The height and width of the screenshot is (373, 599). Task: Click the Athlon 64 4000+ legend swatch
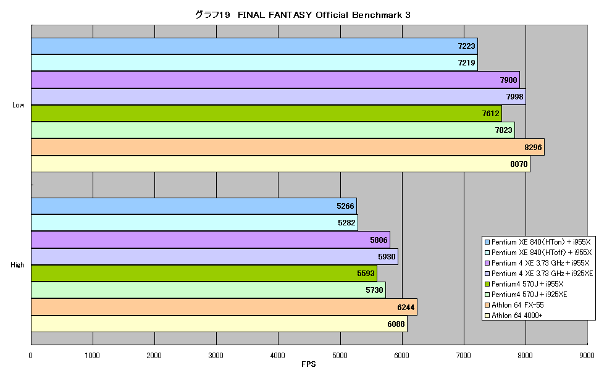pos(487,316)
